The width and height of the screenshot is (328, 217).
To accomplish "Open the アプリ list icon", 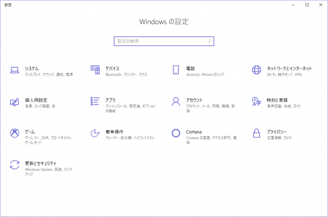I will 95,101.
